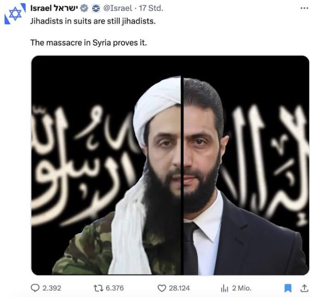Open the @Israel handle link

pos(118,8)
